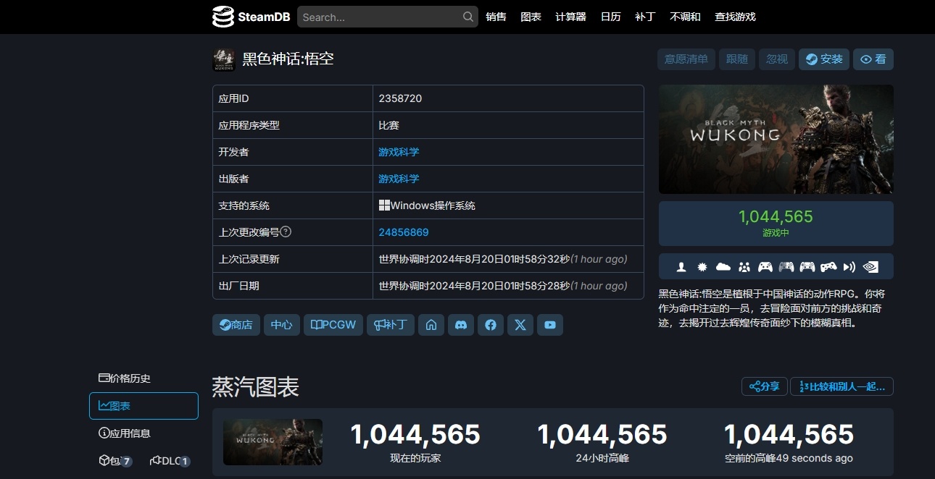The height and width of the screenshot is (479, 935).
Task: Click App ID value 2358720
Action: point(400,98)
